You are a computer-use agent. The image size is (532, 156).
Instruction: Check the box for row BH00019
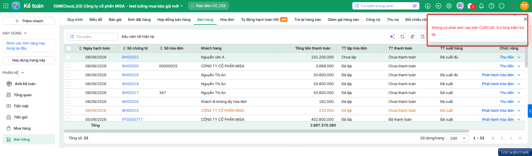[68, 75]
